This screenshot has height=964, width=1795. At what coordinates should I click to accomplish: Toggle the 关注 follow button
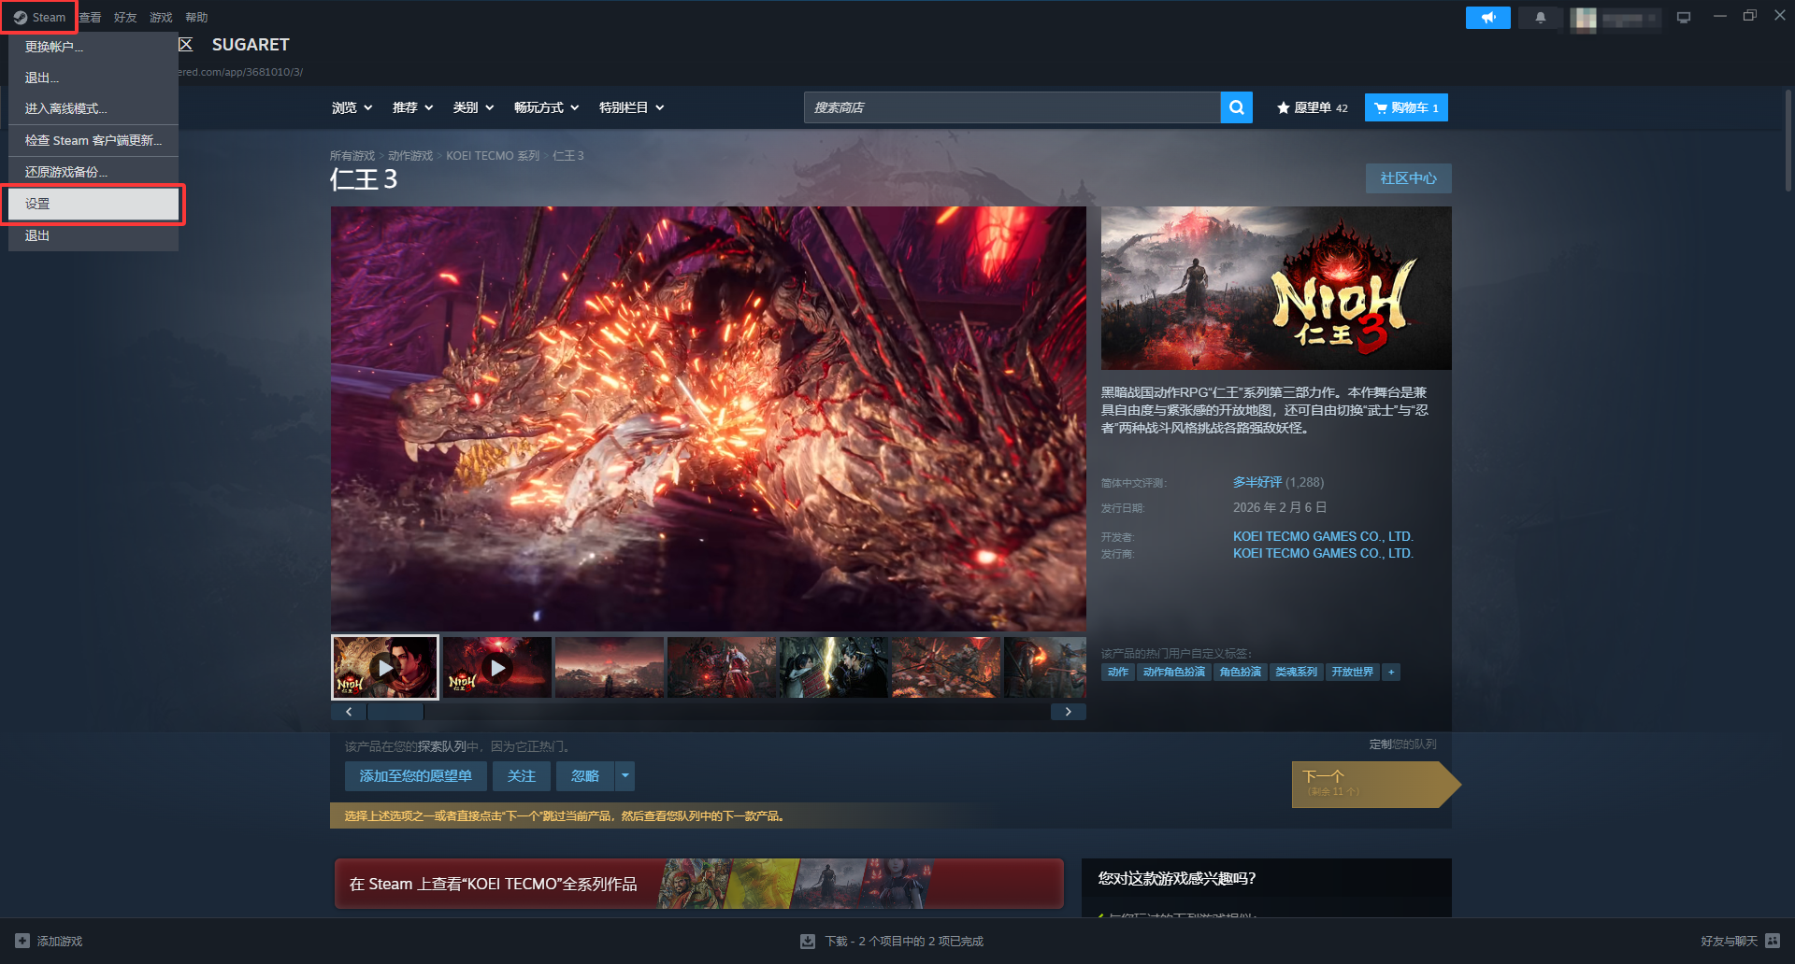[521, 776]
